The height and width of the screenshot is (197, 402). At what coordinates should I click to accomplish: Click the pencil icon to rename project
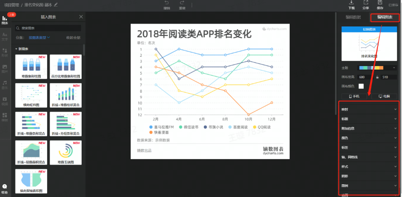pyautogui.click(x=56, y=5)
